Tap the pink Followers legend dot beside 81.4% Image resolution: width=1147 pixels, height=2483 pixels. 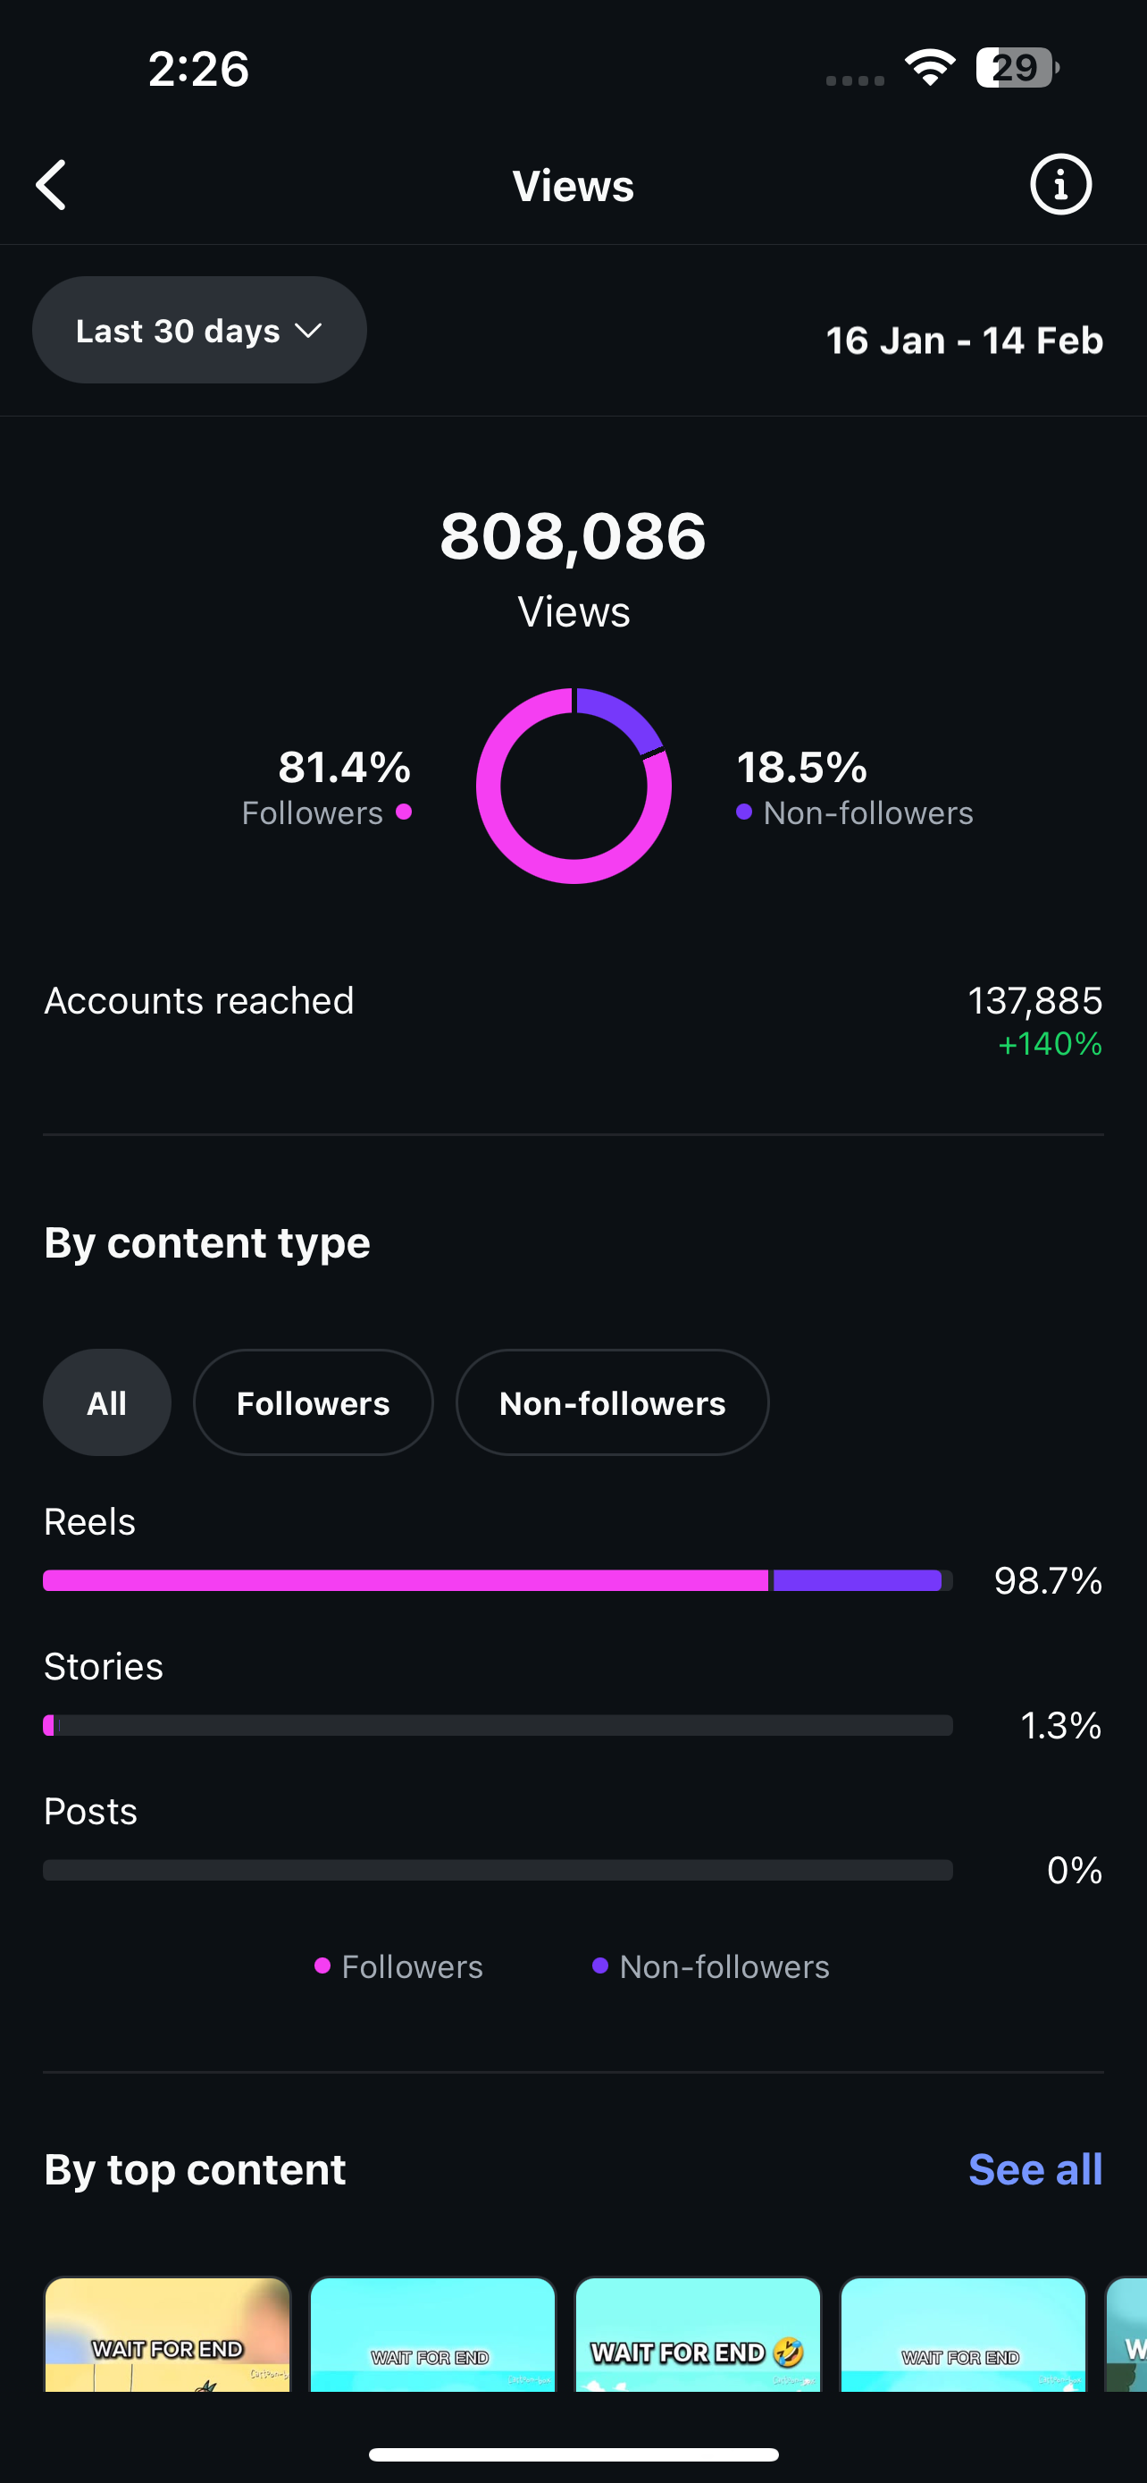pos(405,812)
